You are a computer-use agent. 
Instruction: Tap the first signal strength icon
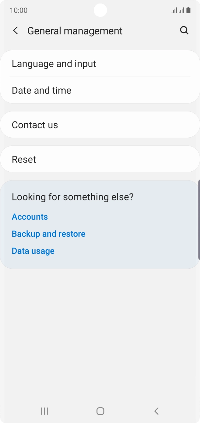(174, 10)
